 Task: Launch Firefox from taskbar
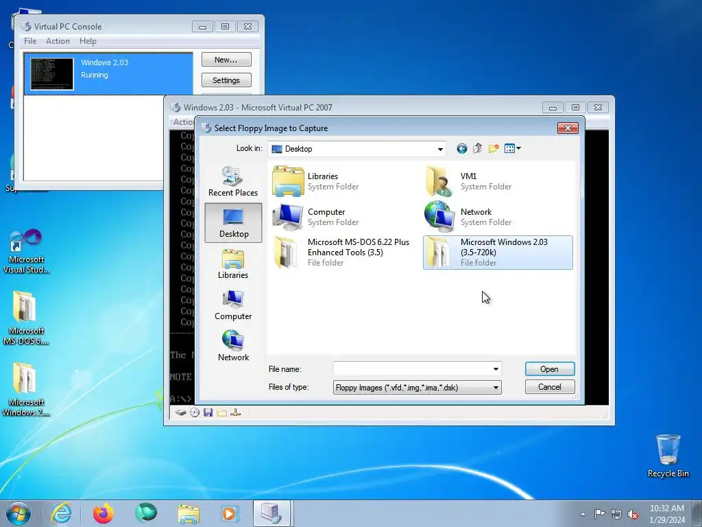click(103, 513)
